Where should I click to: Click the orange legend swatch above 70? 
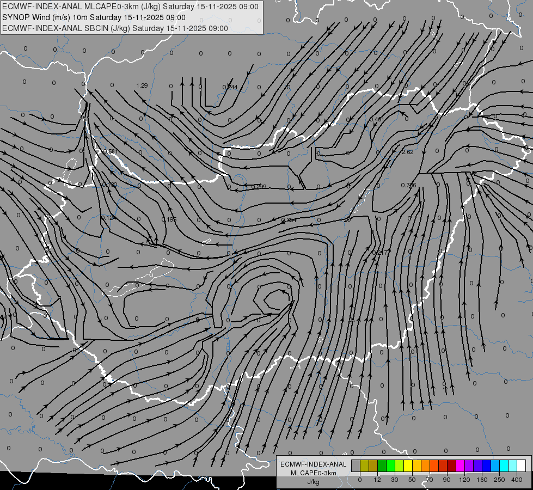coord(426,465)
